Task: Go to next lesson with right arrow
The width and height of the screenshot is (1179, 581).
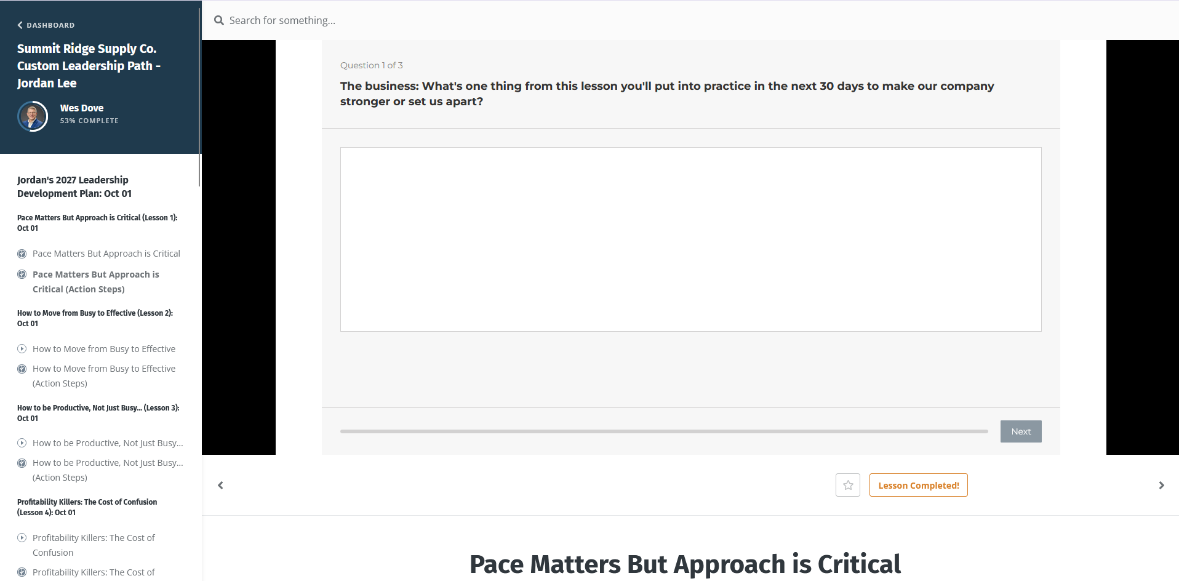Action: 1161,486
